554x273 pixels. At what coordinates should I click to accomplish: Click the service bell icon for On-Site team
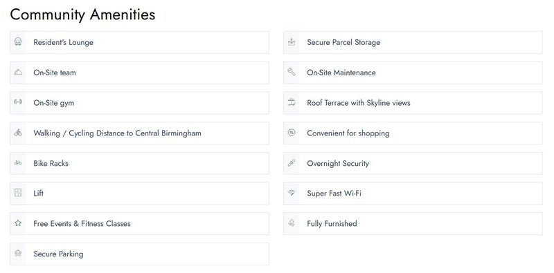tap(18, 73)
